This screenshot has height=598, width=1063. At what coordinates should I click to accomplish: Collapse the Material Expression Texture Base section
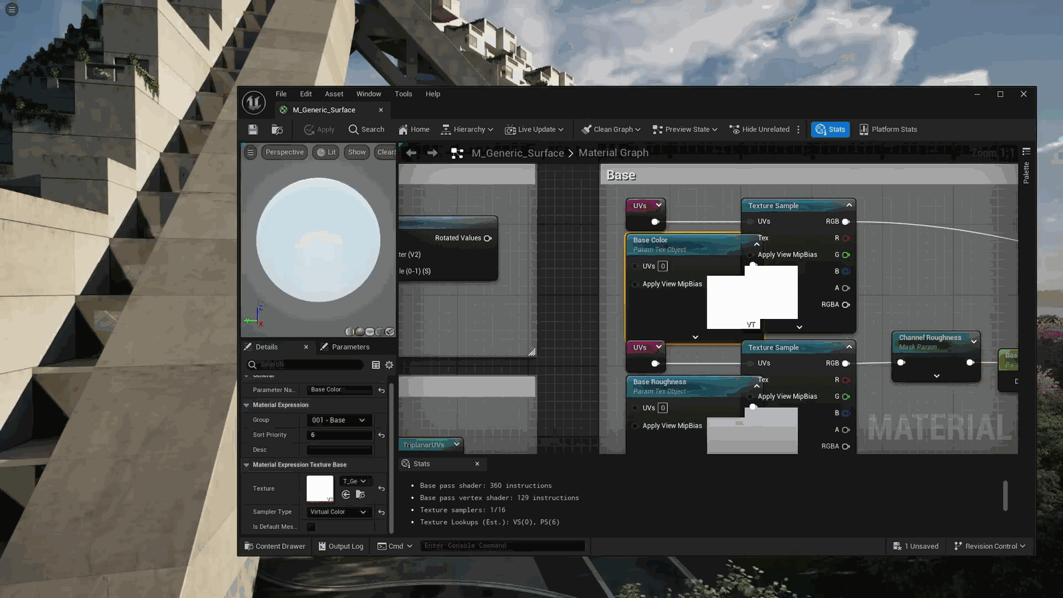246,465
